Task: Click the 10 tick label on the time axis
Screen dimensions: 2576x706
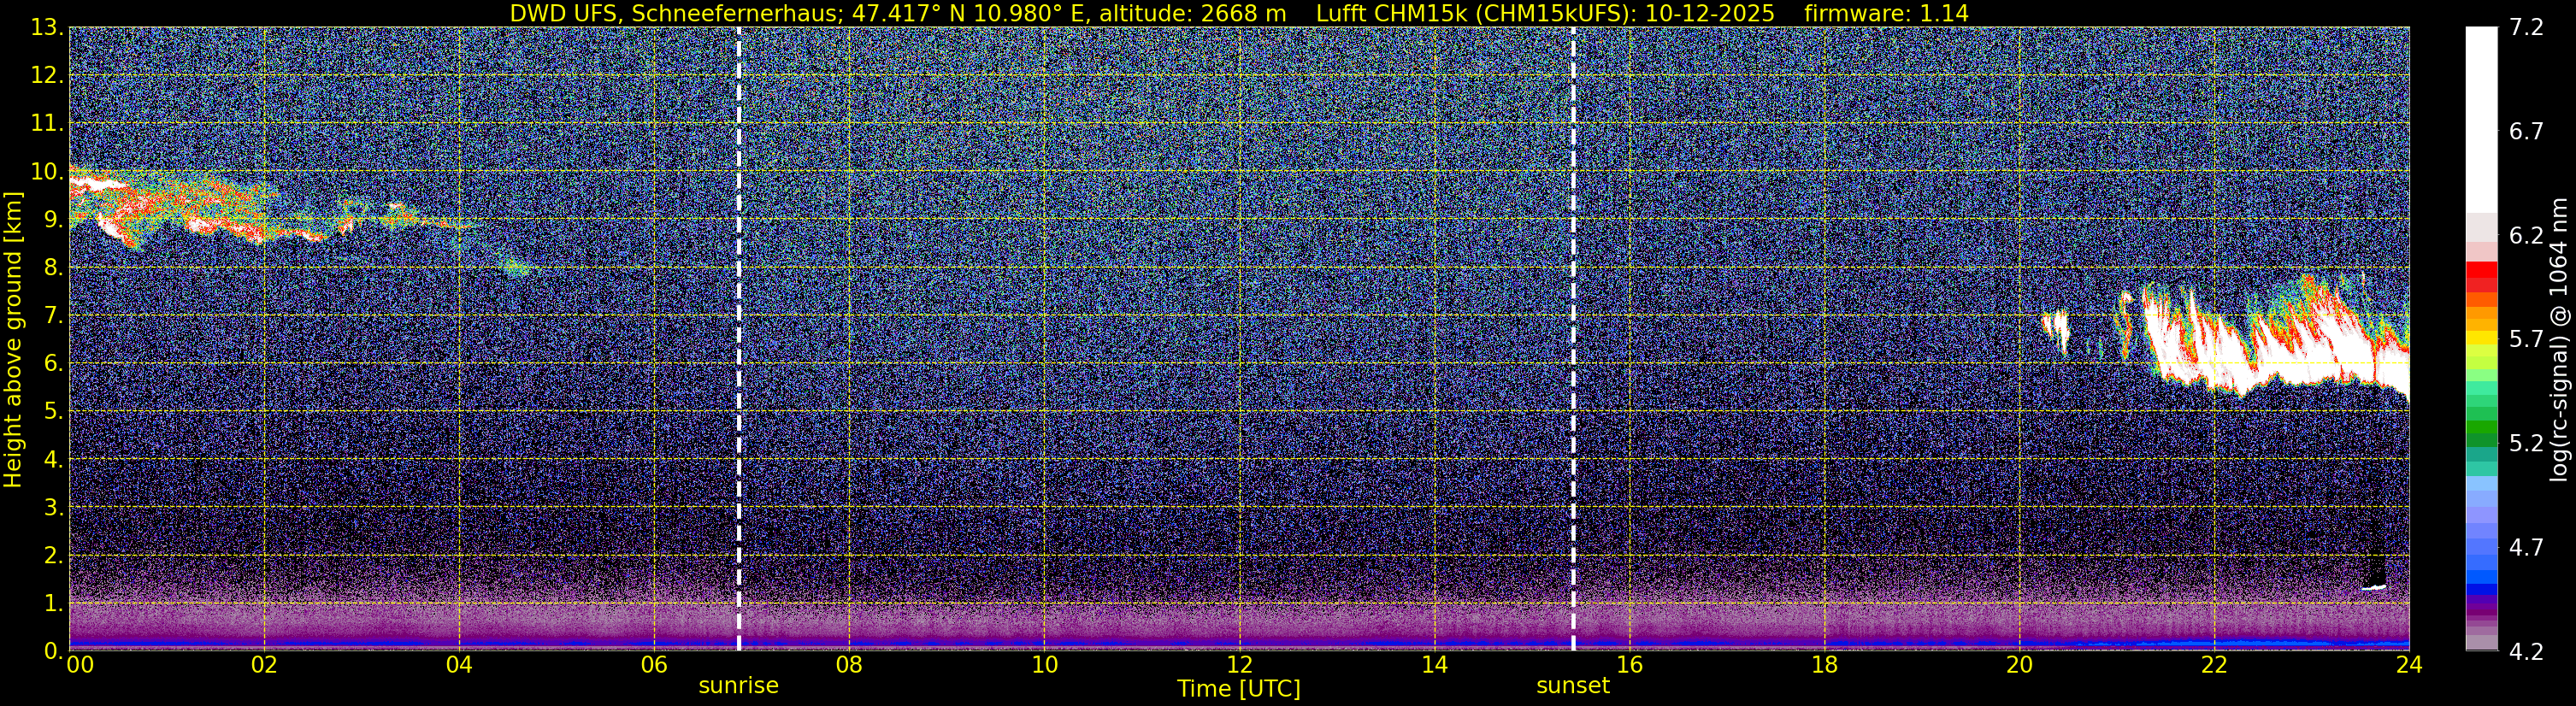Action: [1044, 665]
